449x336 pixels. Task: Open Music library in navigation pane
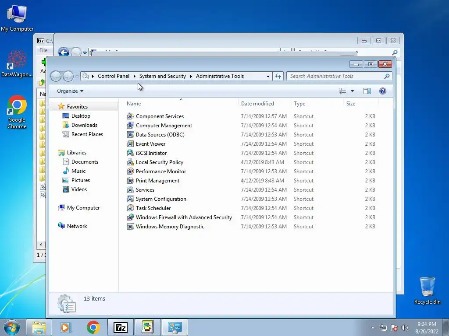coord(78,171)
